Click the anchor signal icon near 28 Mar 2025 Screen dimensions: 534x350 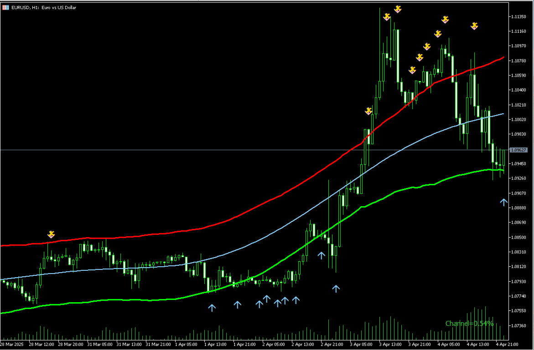tap(51, 234)
